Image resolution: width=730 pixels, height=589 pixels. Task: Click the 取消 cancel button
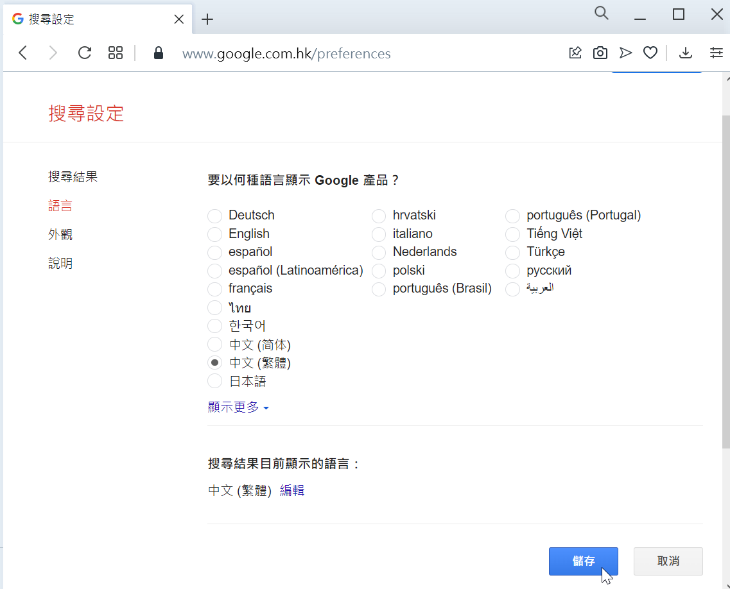[x=668, y=561]
